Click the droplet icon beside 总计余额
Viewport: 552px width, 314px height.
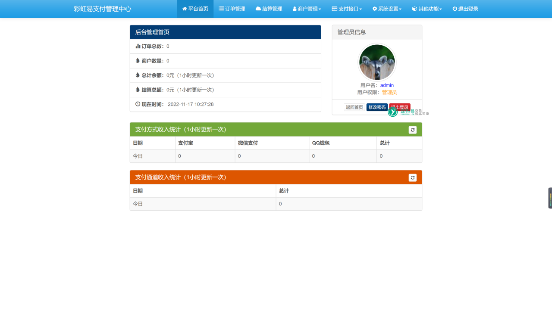pyautogui.click(x=138, y=75)
